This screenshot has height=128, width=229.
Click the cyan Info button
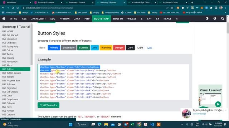point(94,48)
